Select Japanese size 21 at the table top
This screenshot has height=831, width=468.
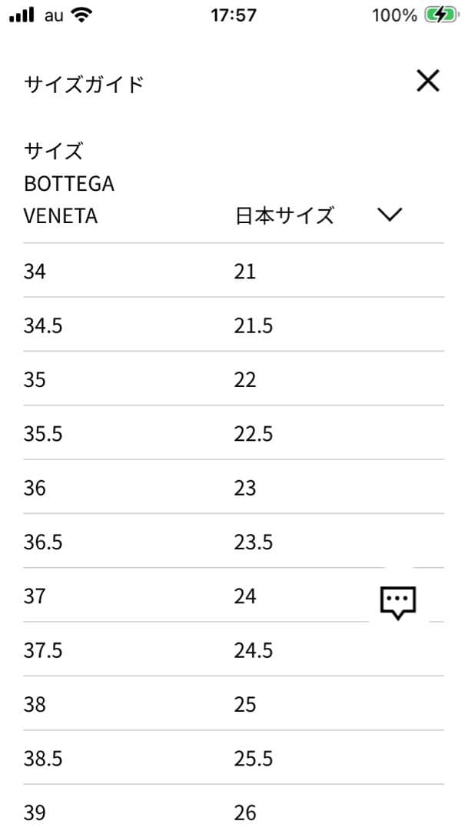coord(246,271)
